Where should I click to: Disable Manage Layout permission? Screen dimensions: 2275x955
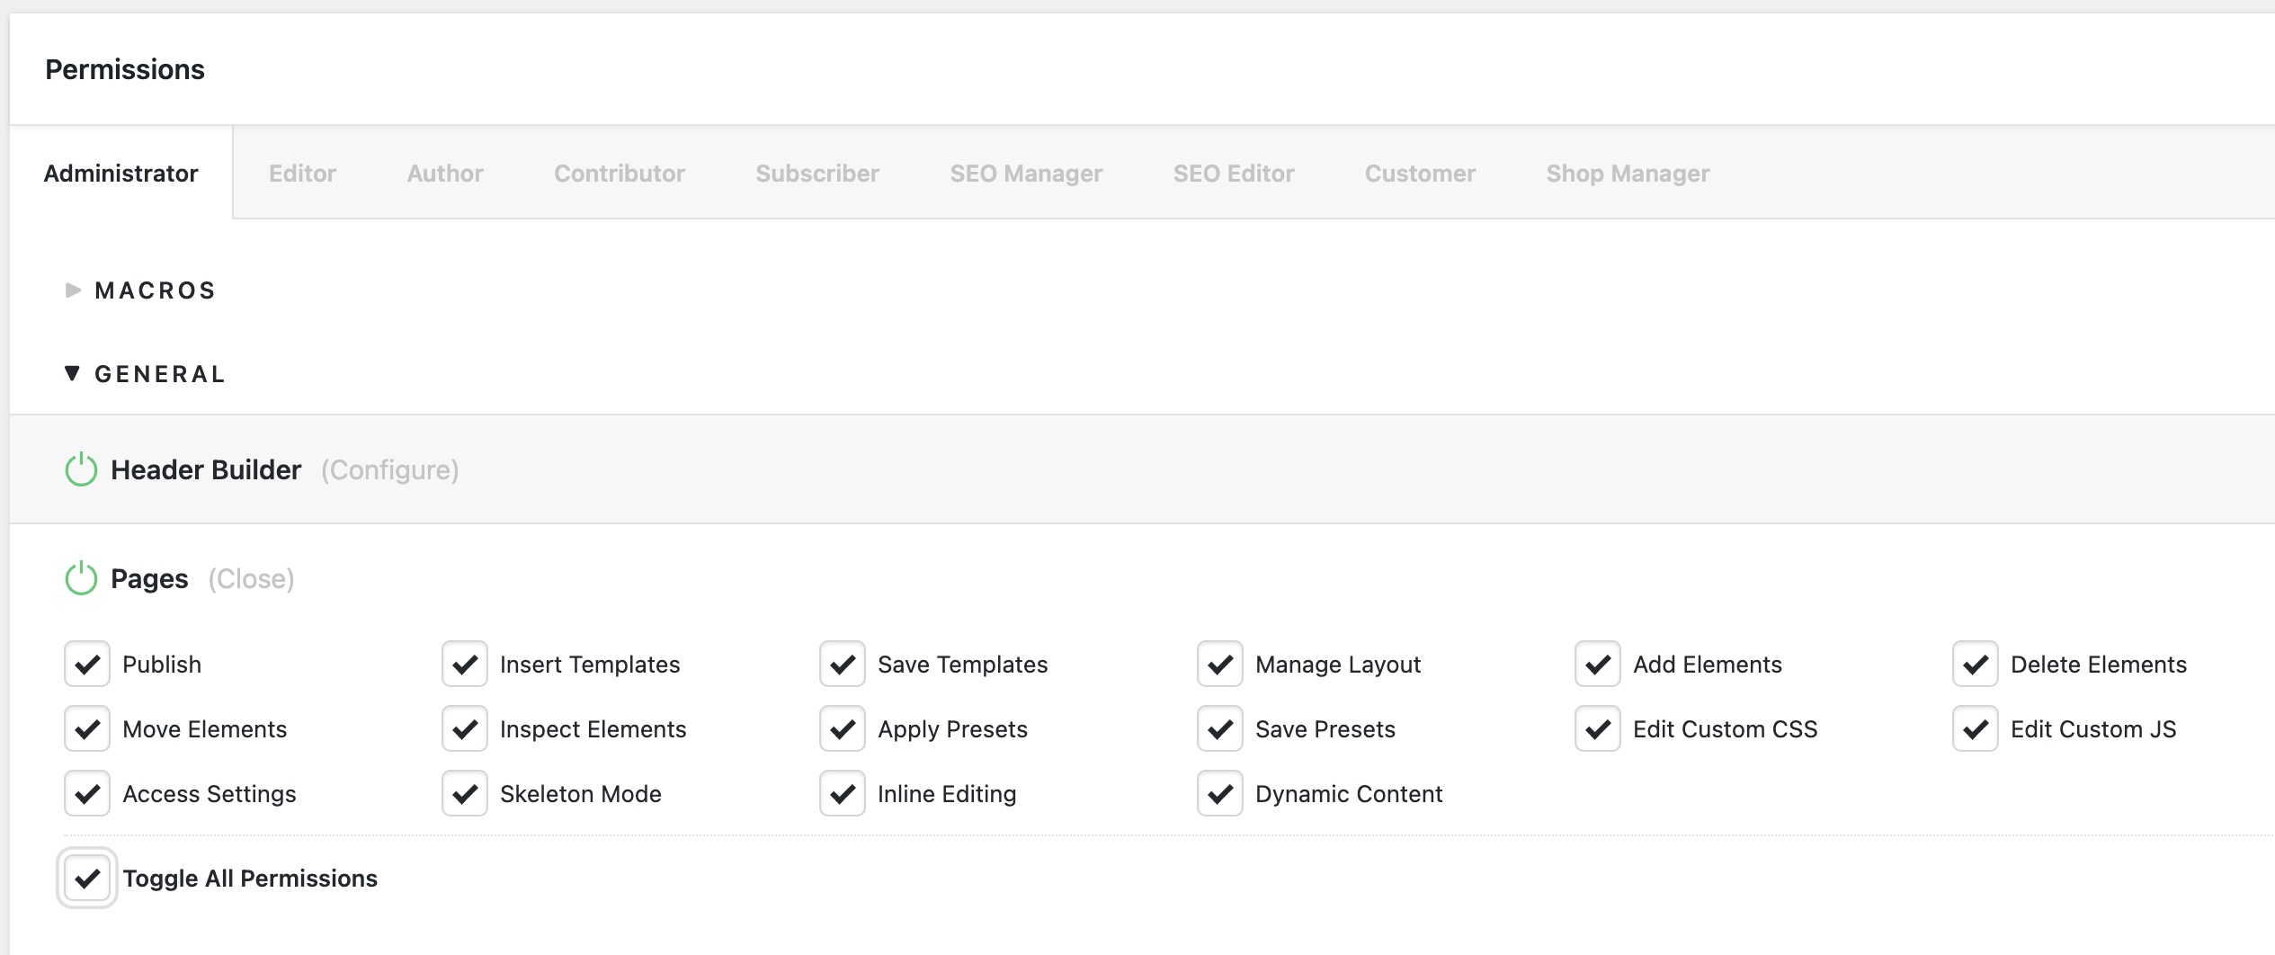tap(1220, 665)
